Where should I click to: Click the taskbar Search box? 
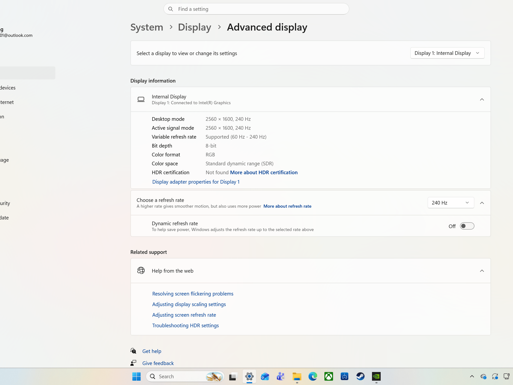click(185, 376)
